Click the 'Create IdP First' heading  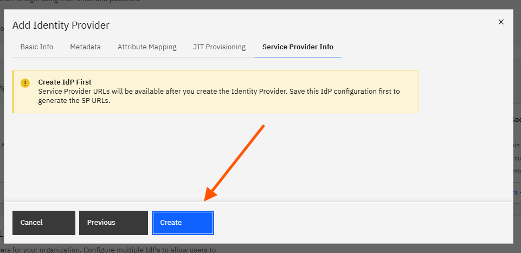(65, 82)
